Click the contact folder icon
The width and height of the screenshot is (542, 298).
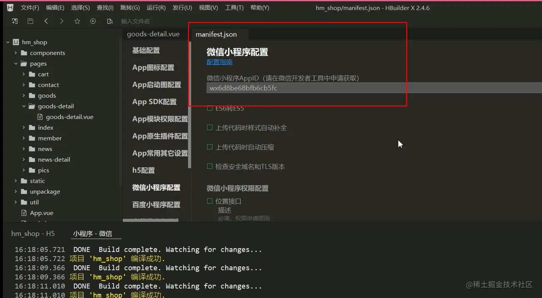point(32,85)
